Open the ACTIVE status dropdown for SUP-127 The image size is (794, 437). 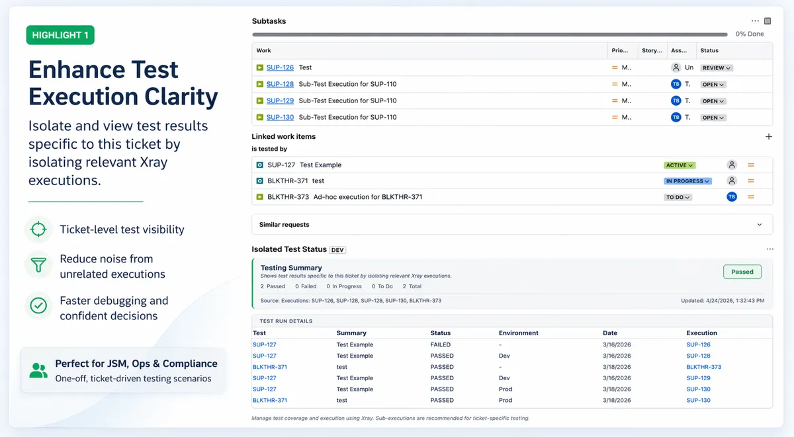click(x=680, y=165)
